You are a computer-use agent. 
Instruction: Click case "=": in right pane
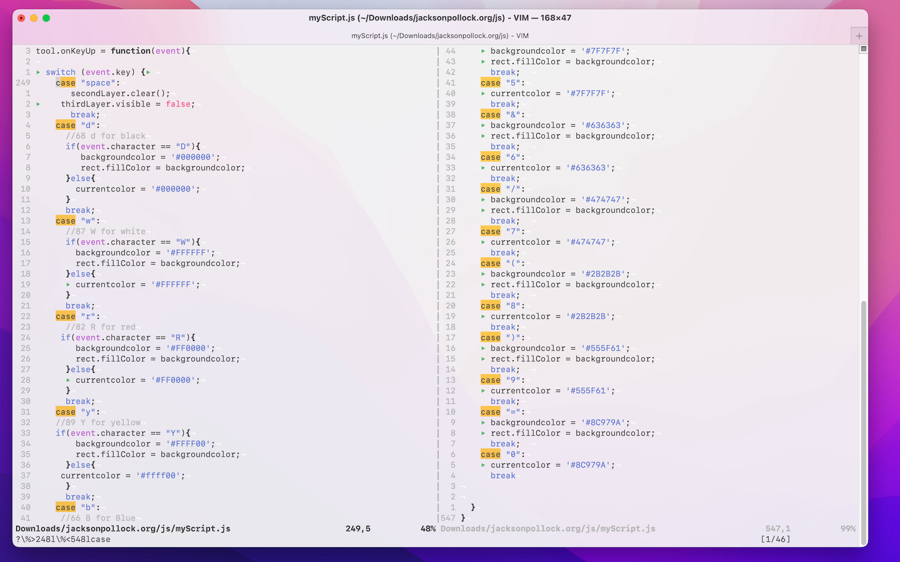[502, 412]
